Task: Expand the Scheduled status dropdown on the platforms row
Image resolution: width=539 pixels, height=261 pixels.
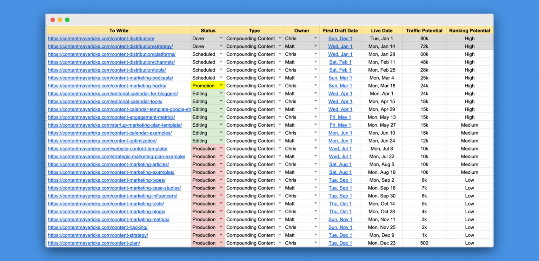Action: coord(221,54)
